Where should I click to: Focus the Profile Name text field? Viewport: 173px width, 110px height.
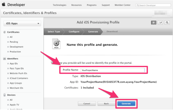(113, 70)
